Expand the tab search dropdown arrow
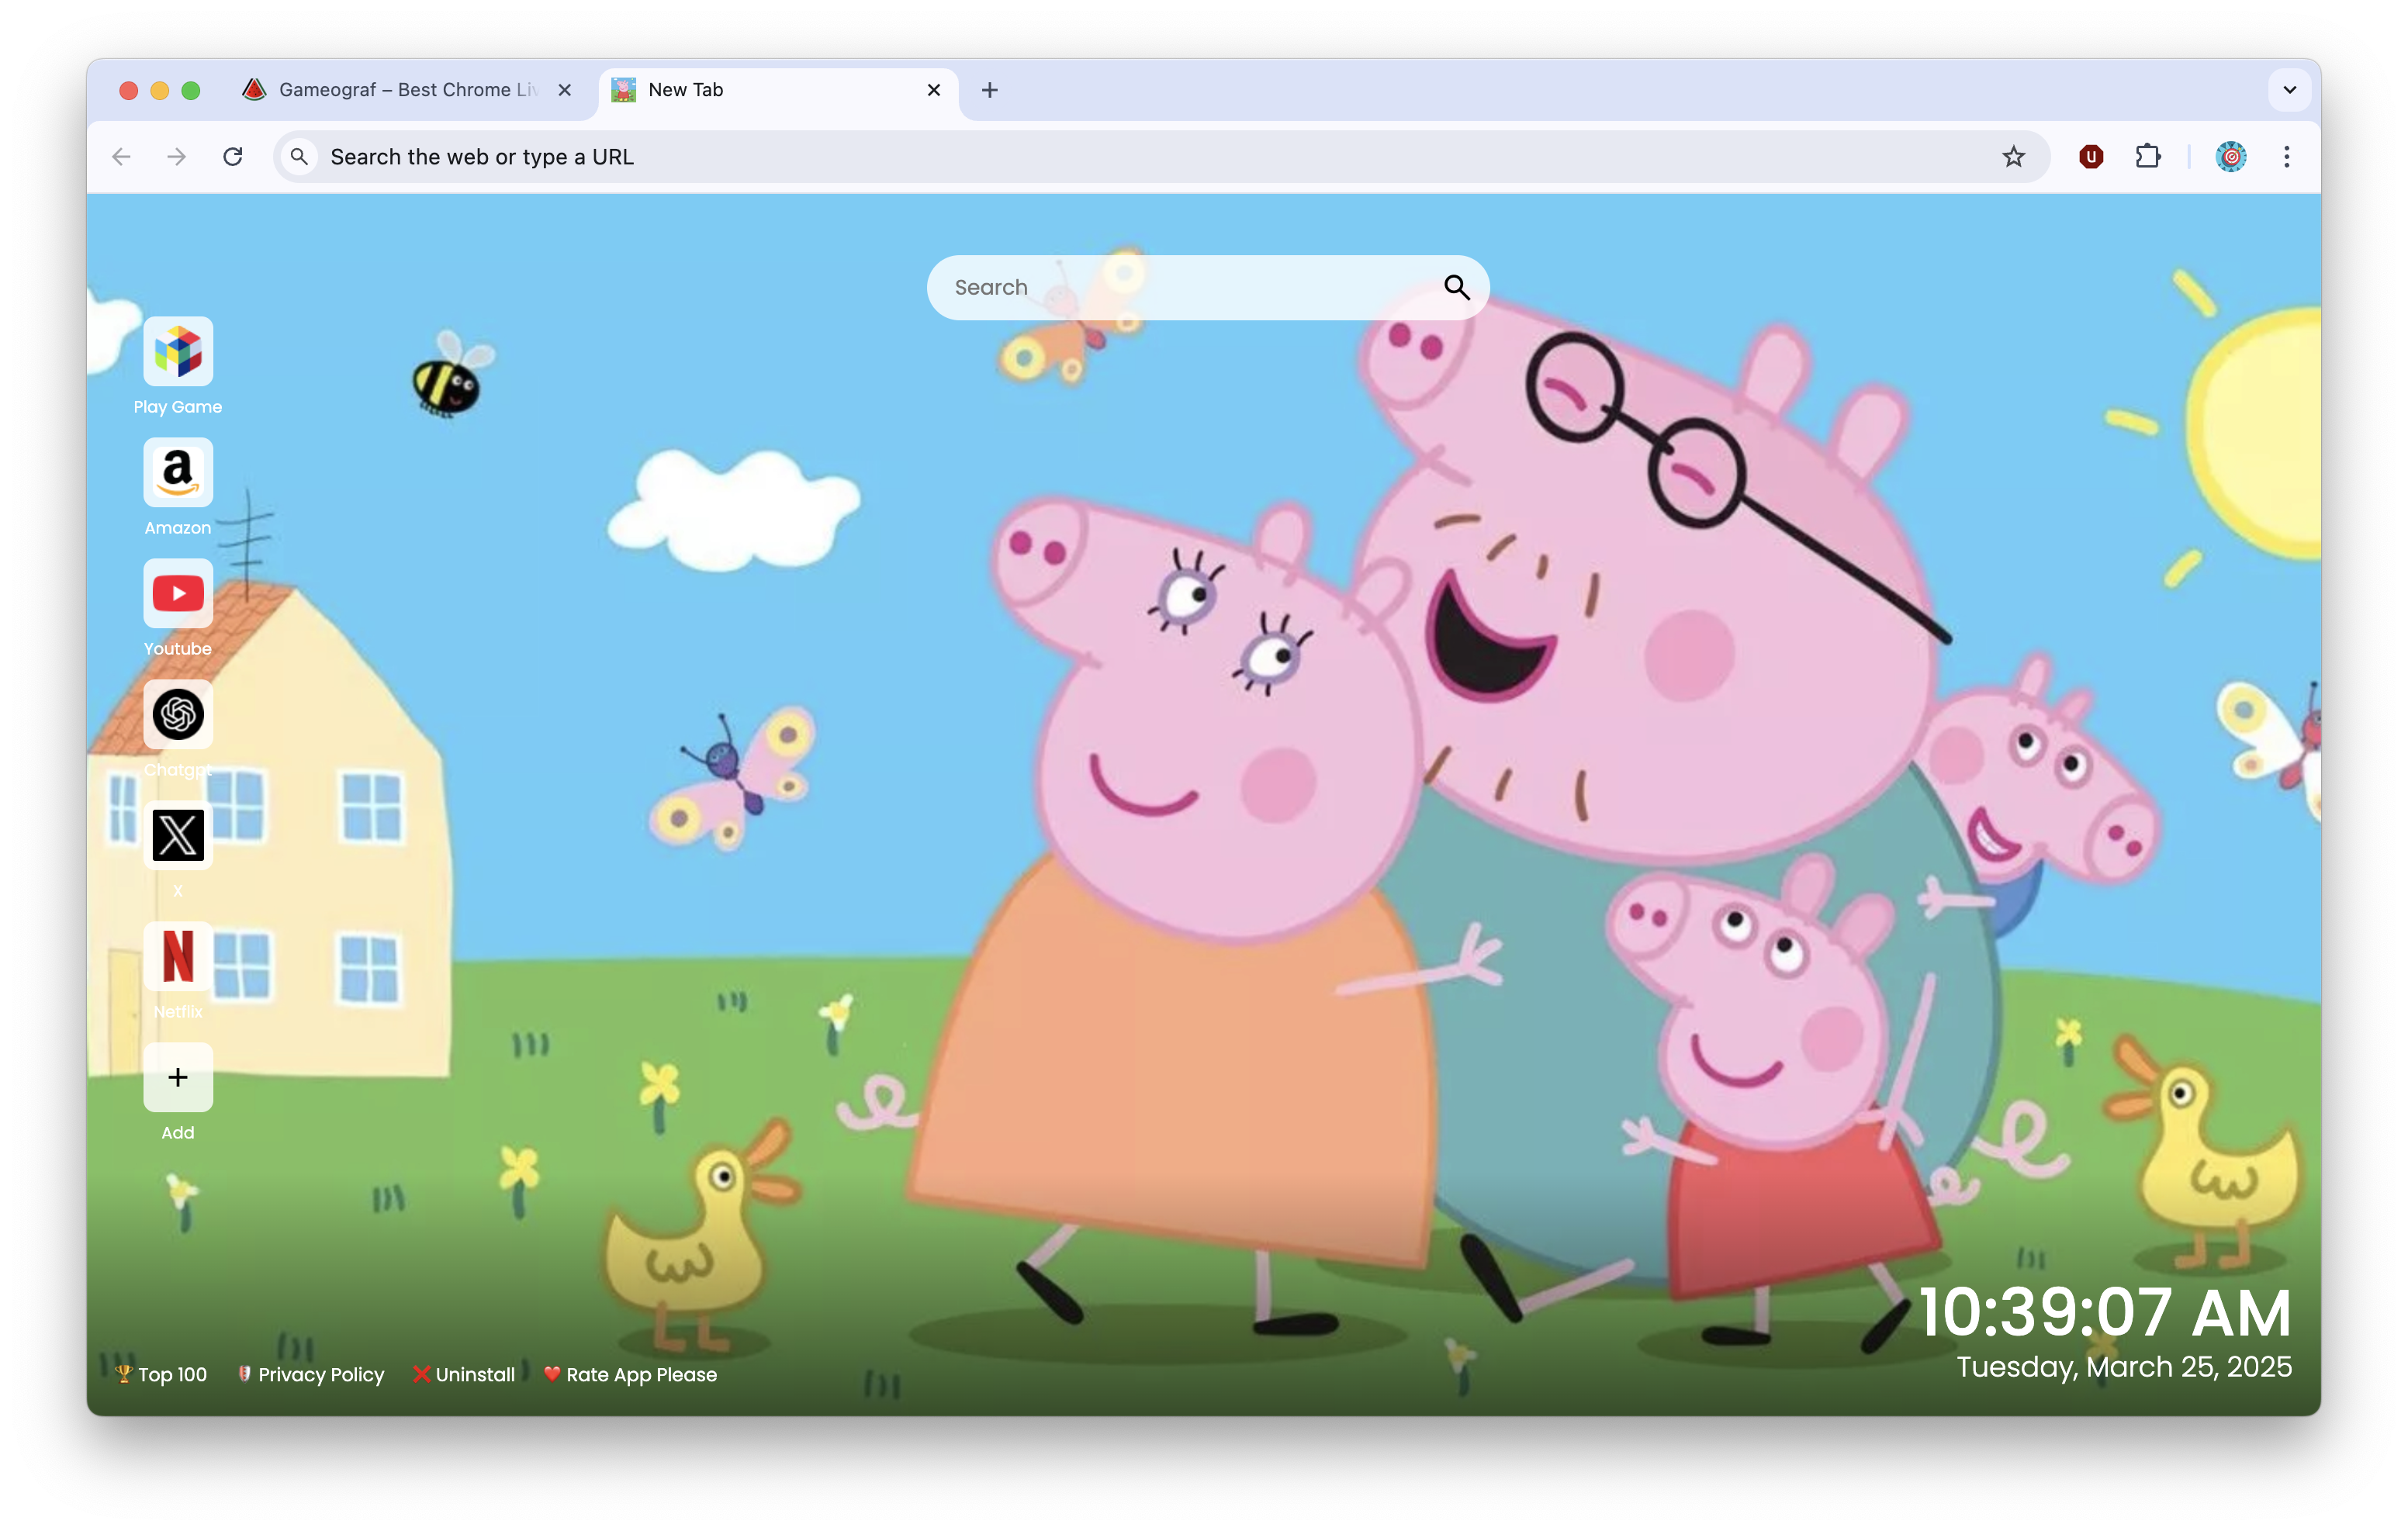Screen dimensions: 2408x1531 (x=2289, y=90)
